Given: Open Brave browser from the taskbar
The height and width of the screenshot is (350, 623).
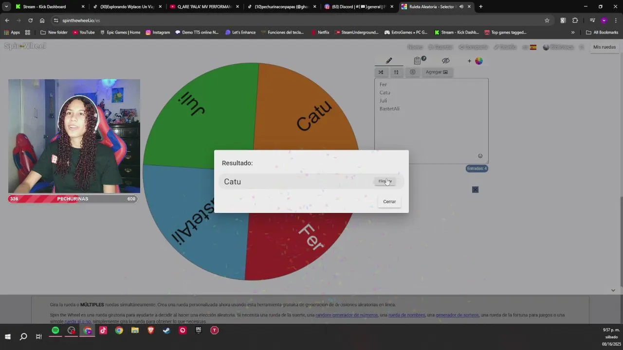Looking at the screenshot, I should click(151, 331).
